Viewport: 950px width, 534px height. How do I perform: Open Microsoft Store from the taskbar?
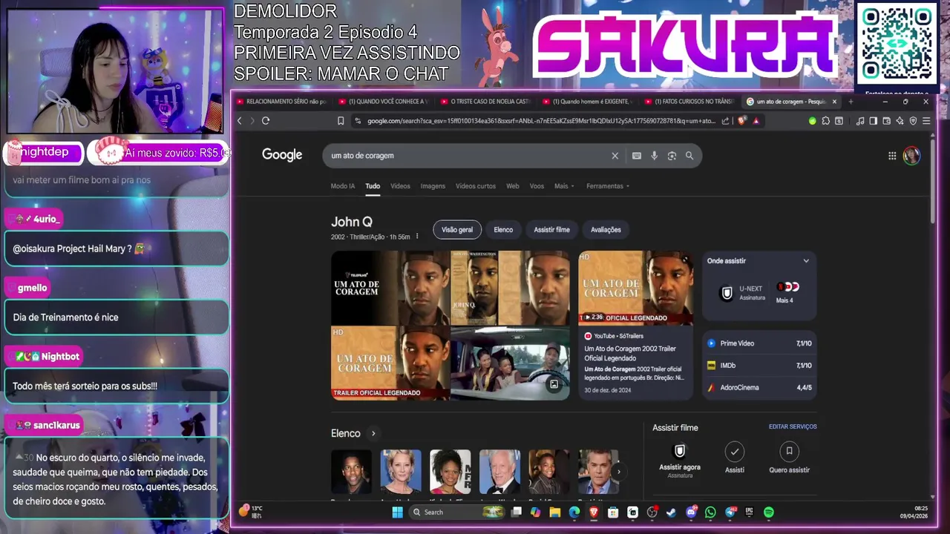pyautogui.click(x=613, y=512)
